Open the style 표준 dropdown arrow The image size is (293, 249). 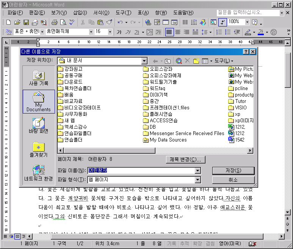pyautogui.click(x=42, y=32)
